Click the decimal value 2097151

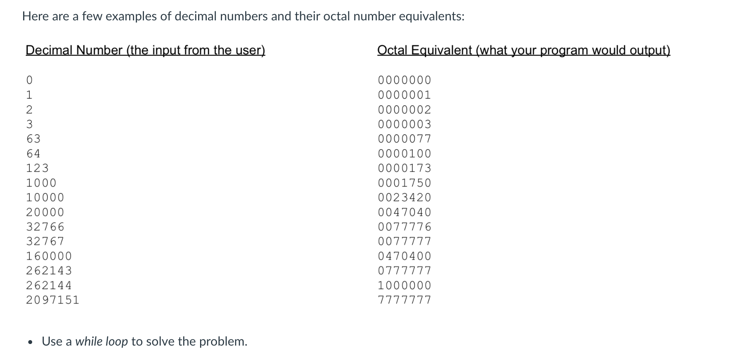click(53, 300)
